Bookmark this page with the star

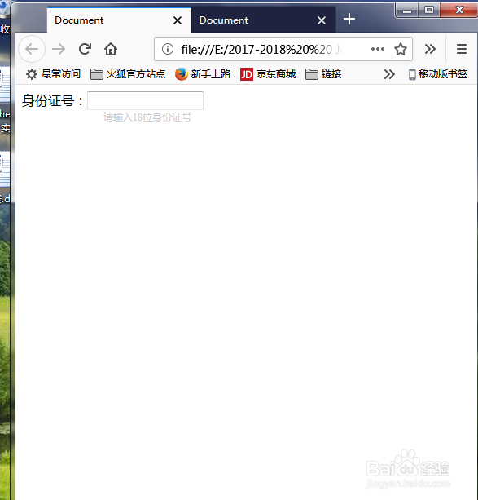[x=401, y=49]
